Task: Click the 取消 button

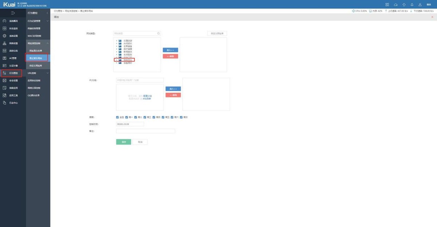Action: [140, 142]
